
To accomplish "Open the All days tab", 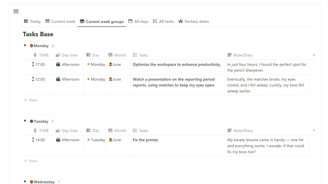I will click(138, 21).
